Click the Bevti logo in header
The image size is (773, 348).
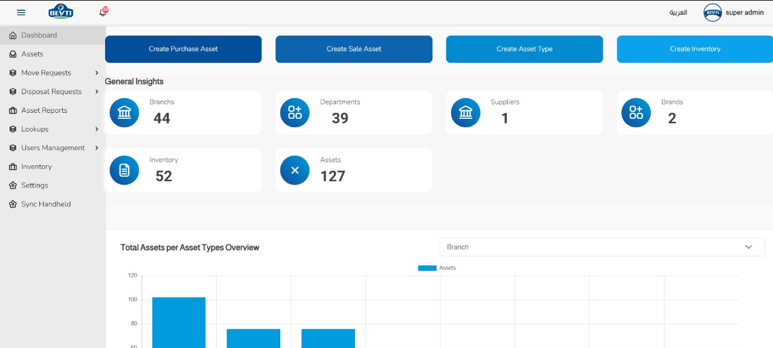pos(60,12)
